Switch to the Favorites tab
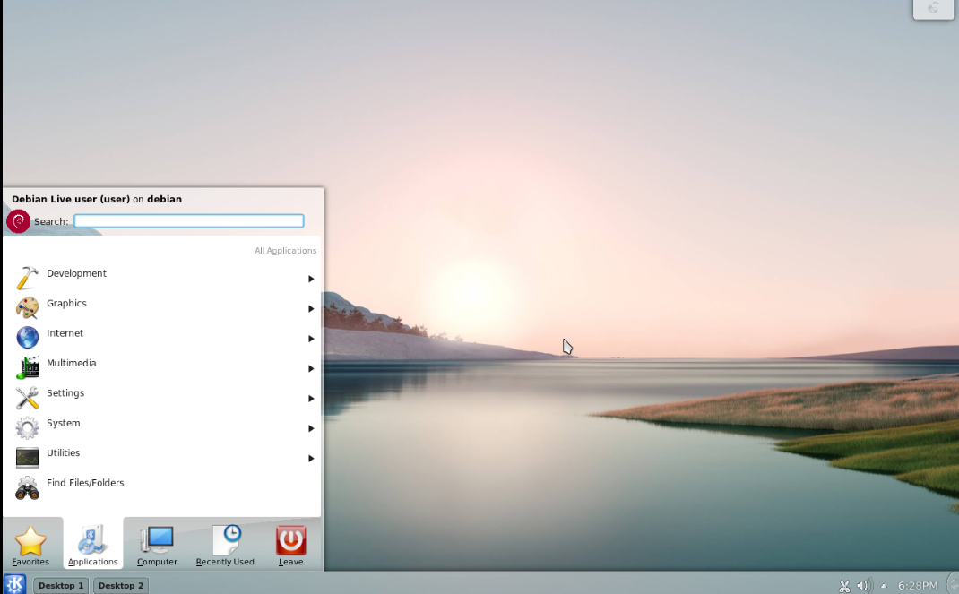Image resolution: width=959 pixels, height=594 pixels. click(x=30, y=545)
